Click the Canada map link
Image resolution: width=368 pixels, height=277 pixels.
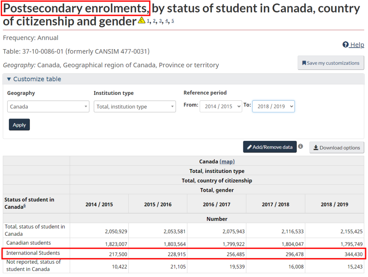pos(227,161)
